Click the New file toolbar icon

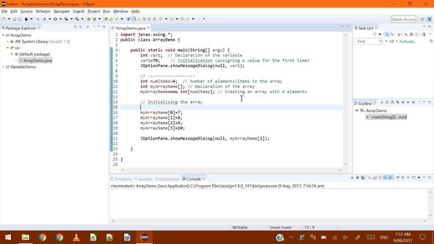point(4,19)
